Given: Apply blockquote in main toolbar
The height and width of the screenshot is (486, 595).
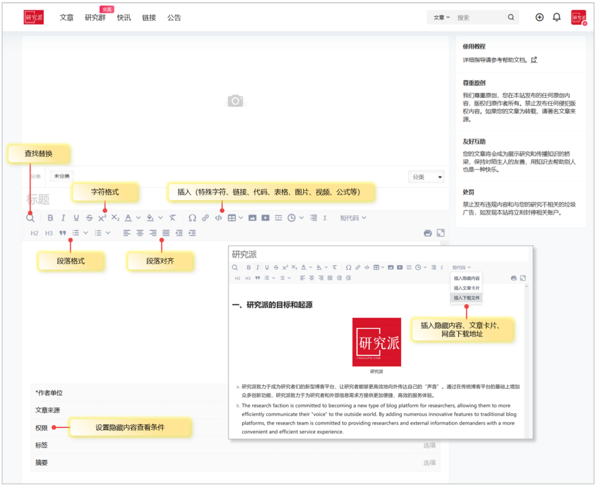Looking at the screenshot, I should pos(63,233).
